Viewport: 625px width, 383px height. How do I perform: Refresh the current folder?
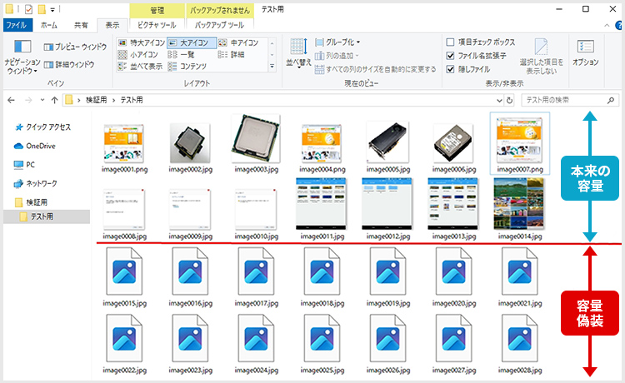[509, 100]
